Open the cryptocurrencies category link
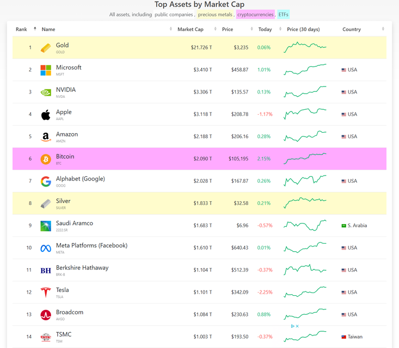 click(x=255, y=15)
